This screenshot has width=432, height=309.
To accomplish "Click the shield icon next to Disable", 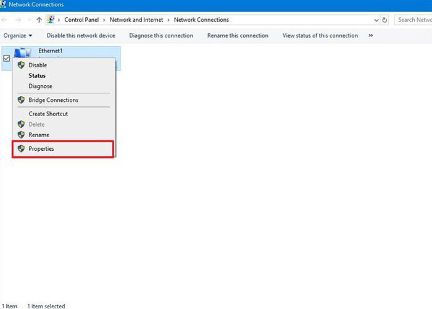I will pos(21,65).
